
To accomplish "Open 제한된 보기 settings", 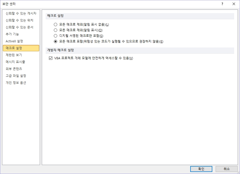I will (x=21, y=55).
